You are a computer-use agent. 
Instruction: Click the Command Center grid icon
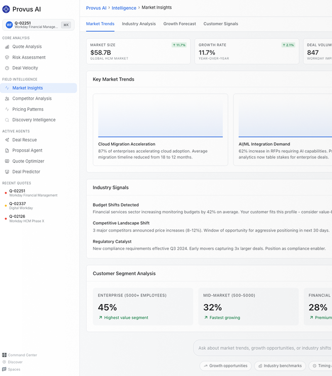tap(4, 355)
